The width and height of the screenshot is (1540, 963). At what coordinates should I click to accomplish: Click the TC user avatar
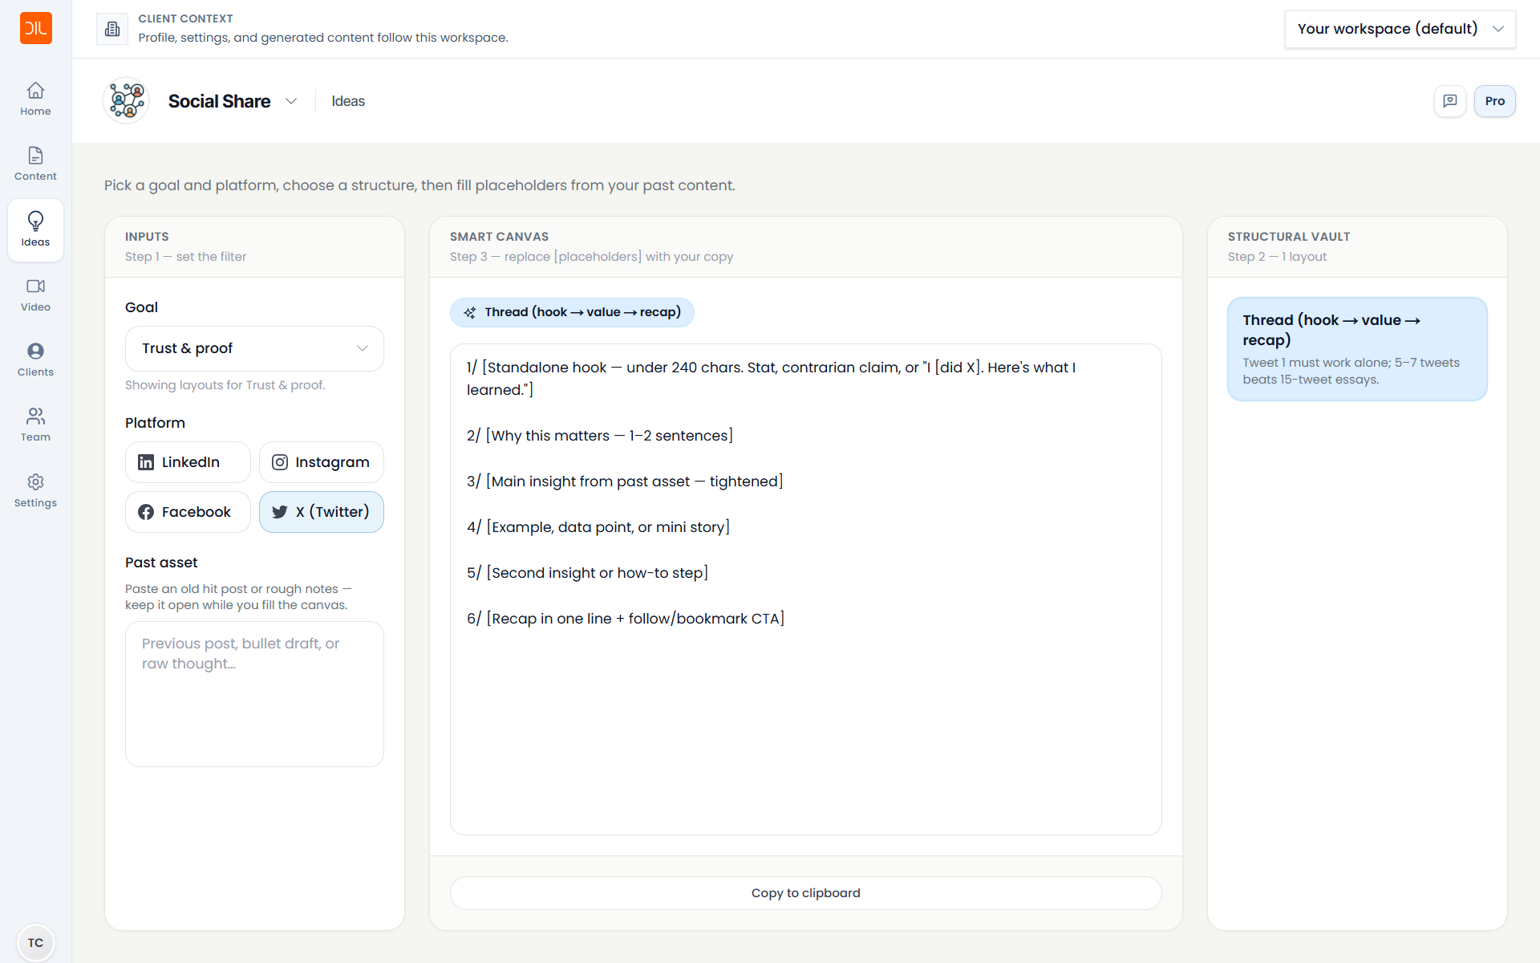(x=35, y=942)
